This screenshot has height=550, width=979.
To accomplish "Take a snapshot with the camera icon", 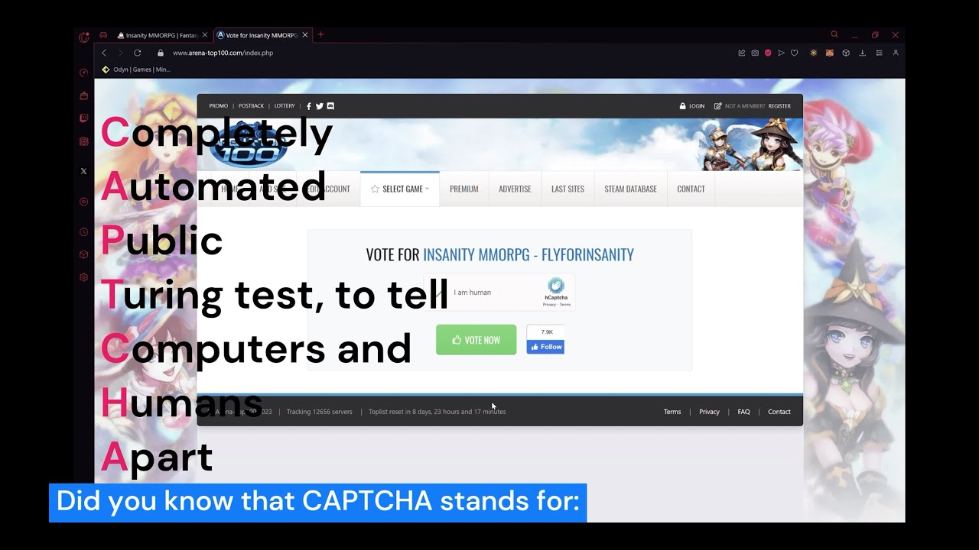I will click(x=755, y=53).
